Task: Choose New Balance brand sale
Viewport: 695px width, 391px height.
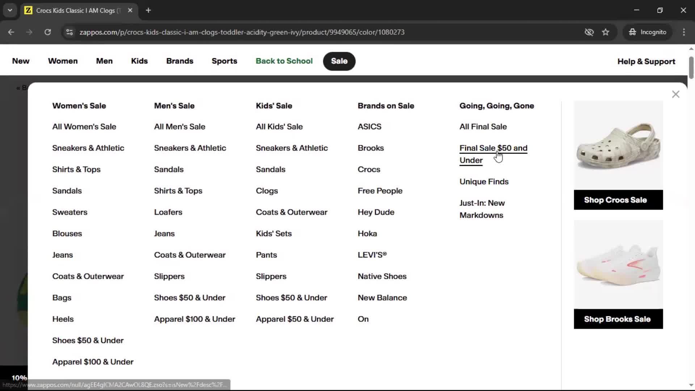Action: coord(382,298)
